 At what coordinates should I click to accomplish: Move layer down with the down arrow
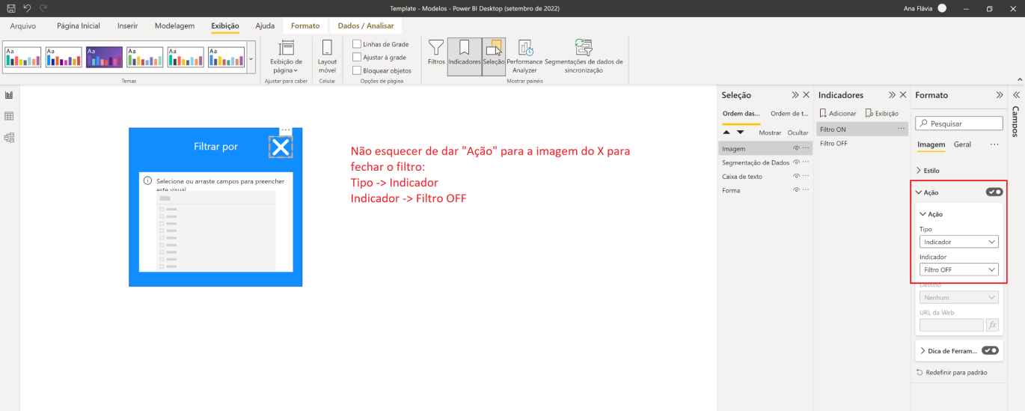pos(740,133)
